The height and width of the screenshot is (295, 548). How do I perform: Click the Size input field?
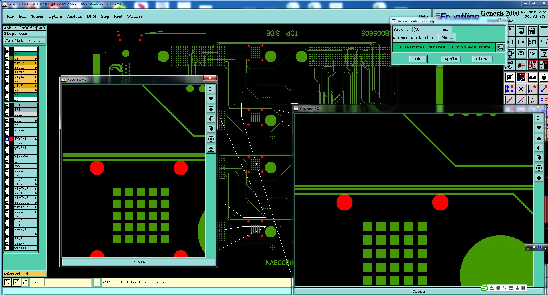[427, 29]
